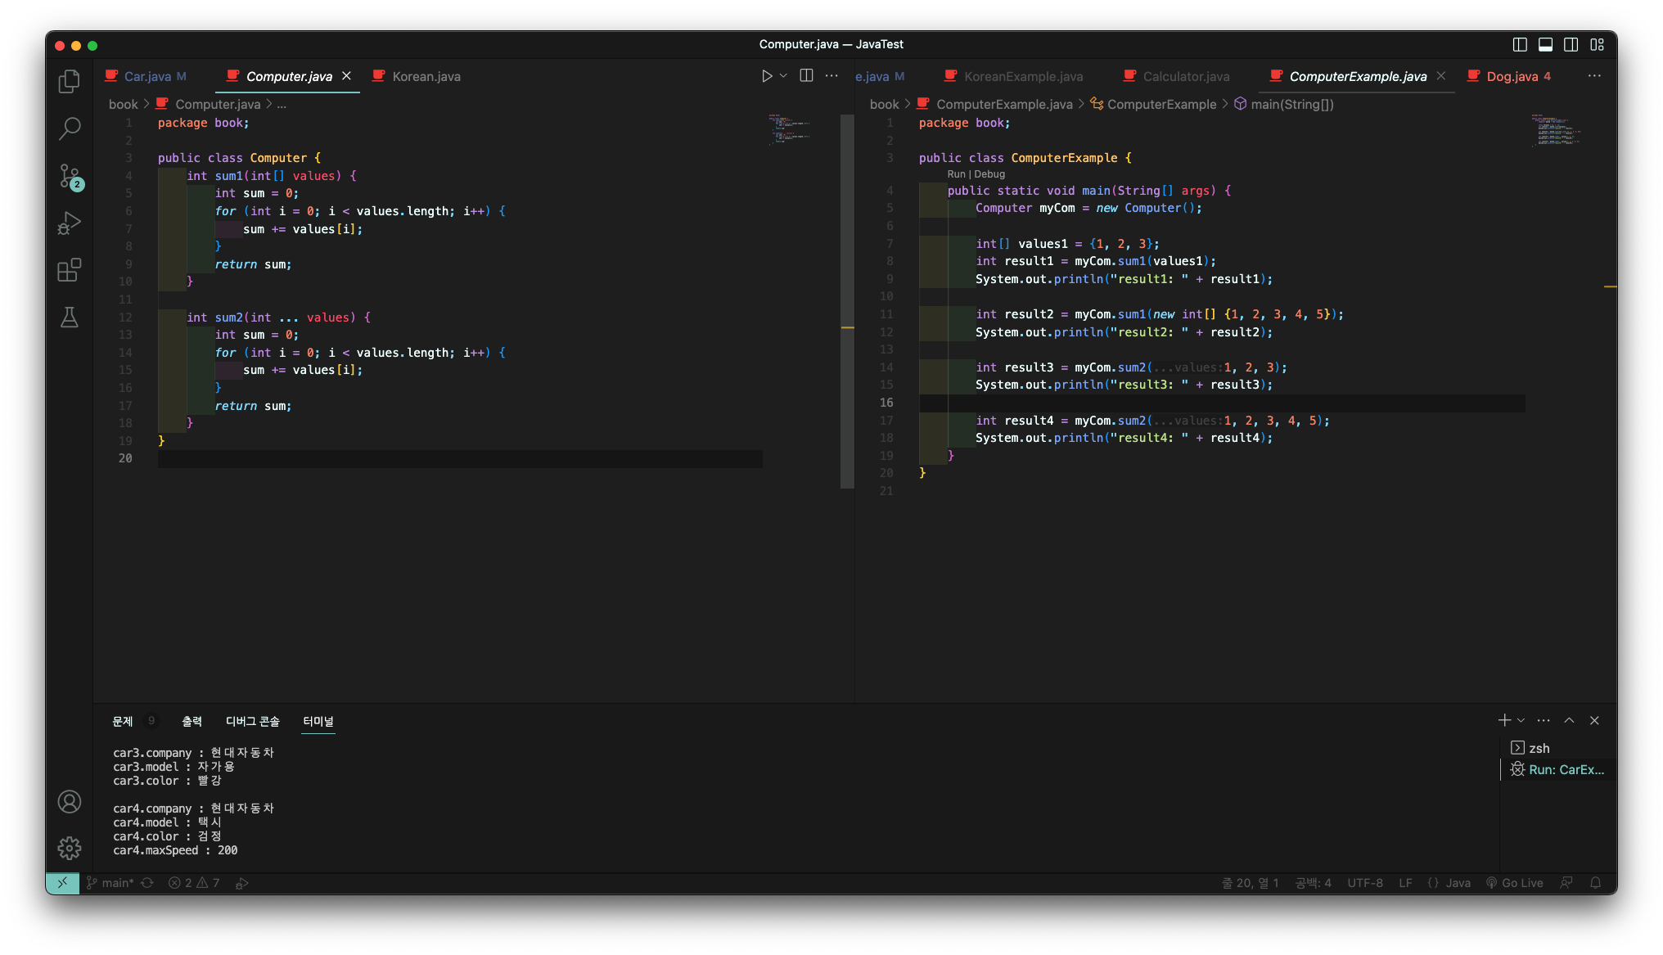Open right editor group more actions
Viewport: 1663px width, 955px height.
tap(1594, 76)
